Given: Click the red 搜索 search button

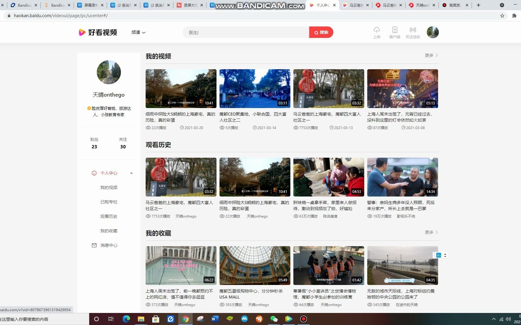Looking at the screenshot, I should pos(321,32).
